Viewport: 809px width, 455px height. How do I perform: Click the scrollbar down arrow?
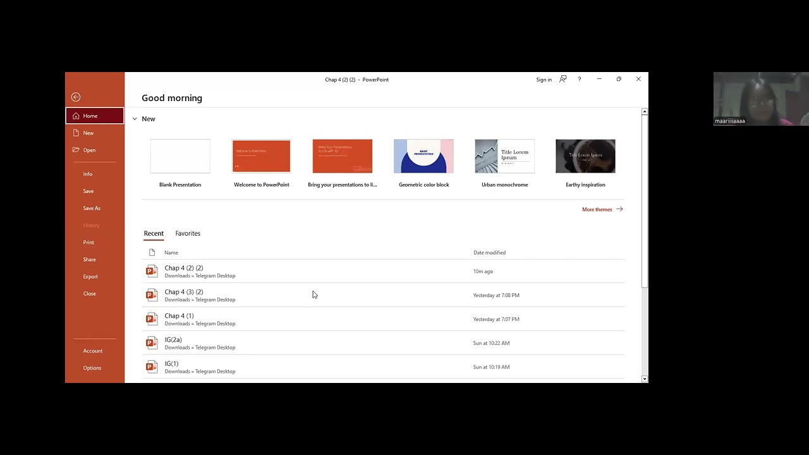click(645, 379)
